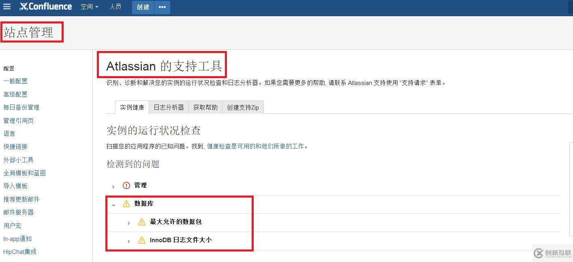The image size is (573, 262).
Task: Switch to the 日志分析器 tab
Action: click(x=169, y=107)
